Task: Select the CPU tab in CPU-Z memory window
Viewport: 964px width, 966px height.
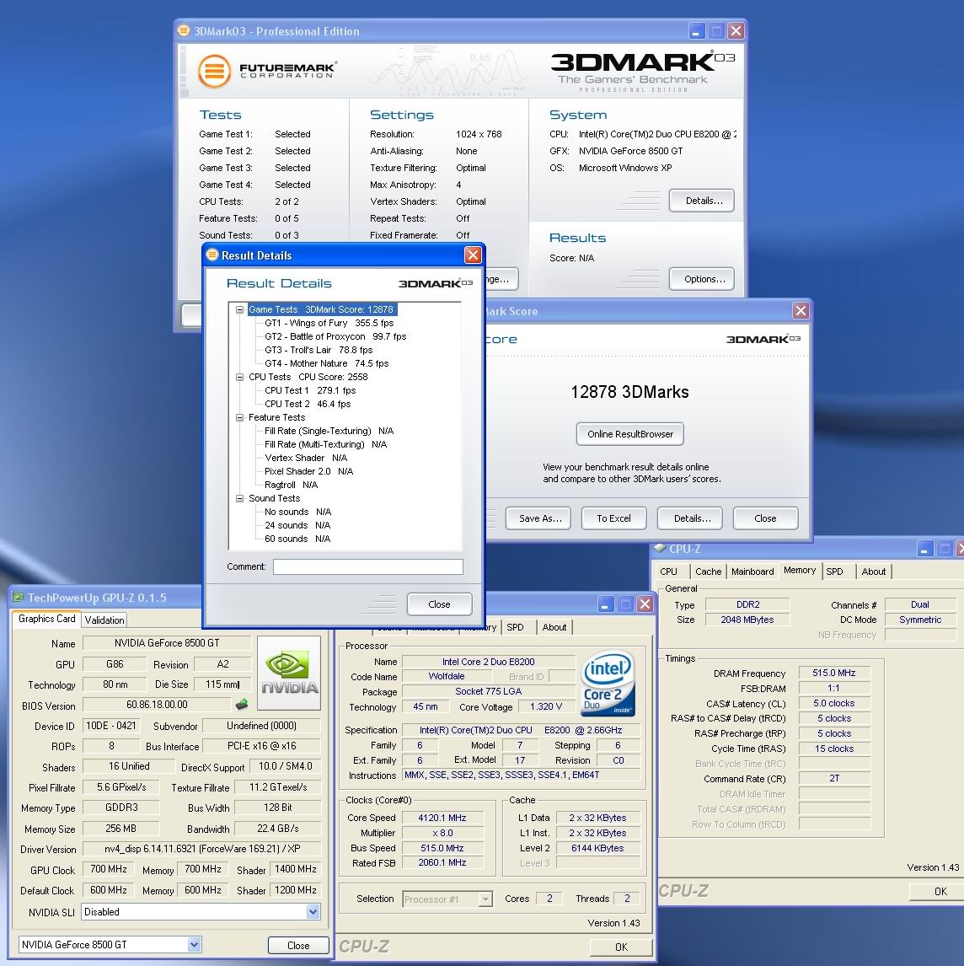Action: click(x=668, y=572)
